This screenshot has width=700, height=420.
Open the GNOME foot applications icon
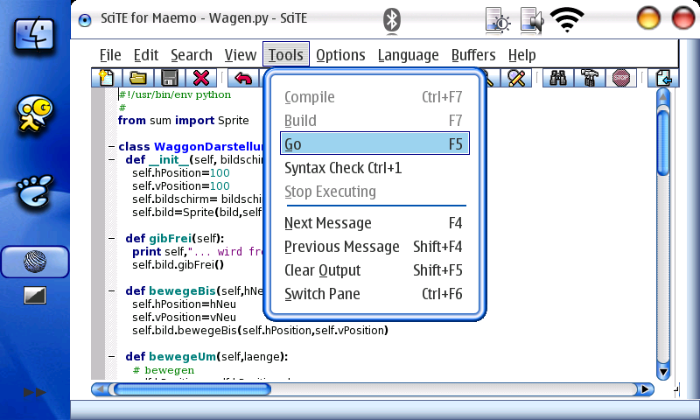(34, 192)
